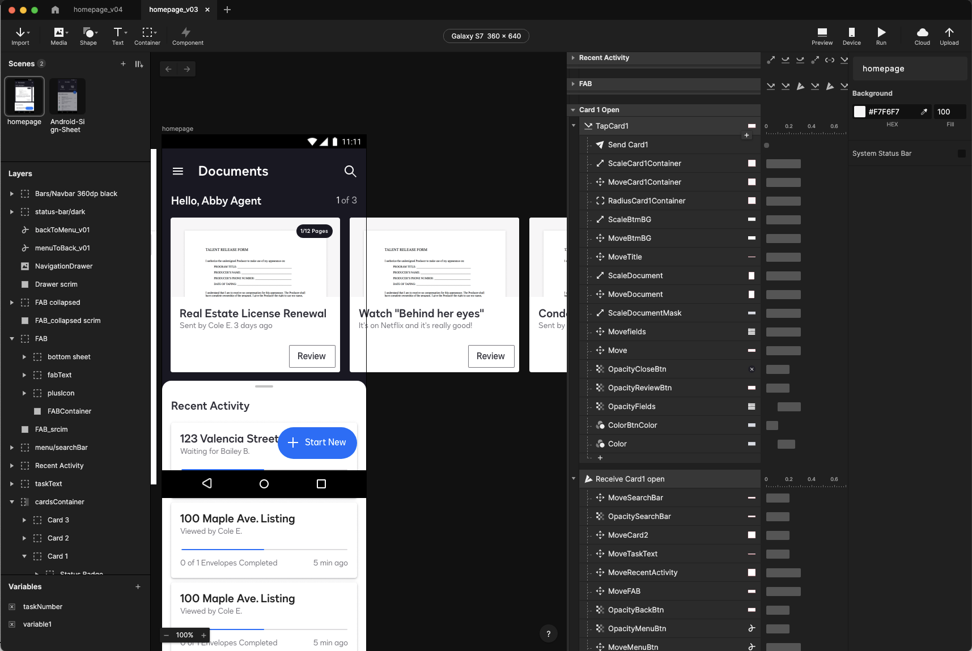Click the homepage scene name field
Screen dimensions: 972x651
[910, 69]
